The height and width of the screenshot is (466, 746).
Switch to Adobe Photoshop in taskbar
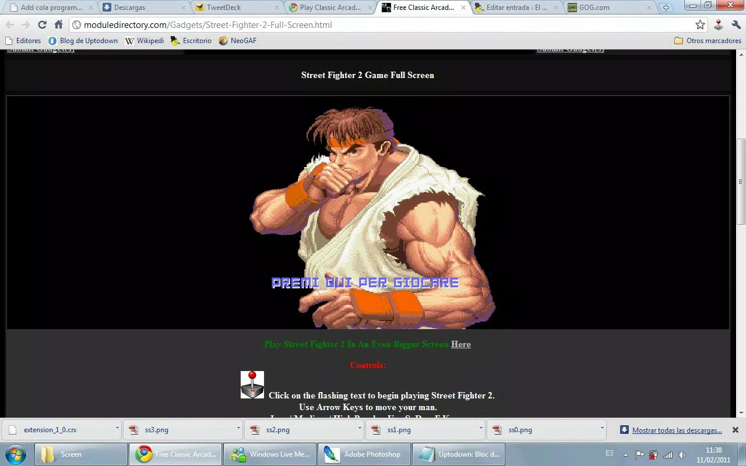(x=364, y=454)
